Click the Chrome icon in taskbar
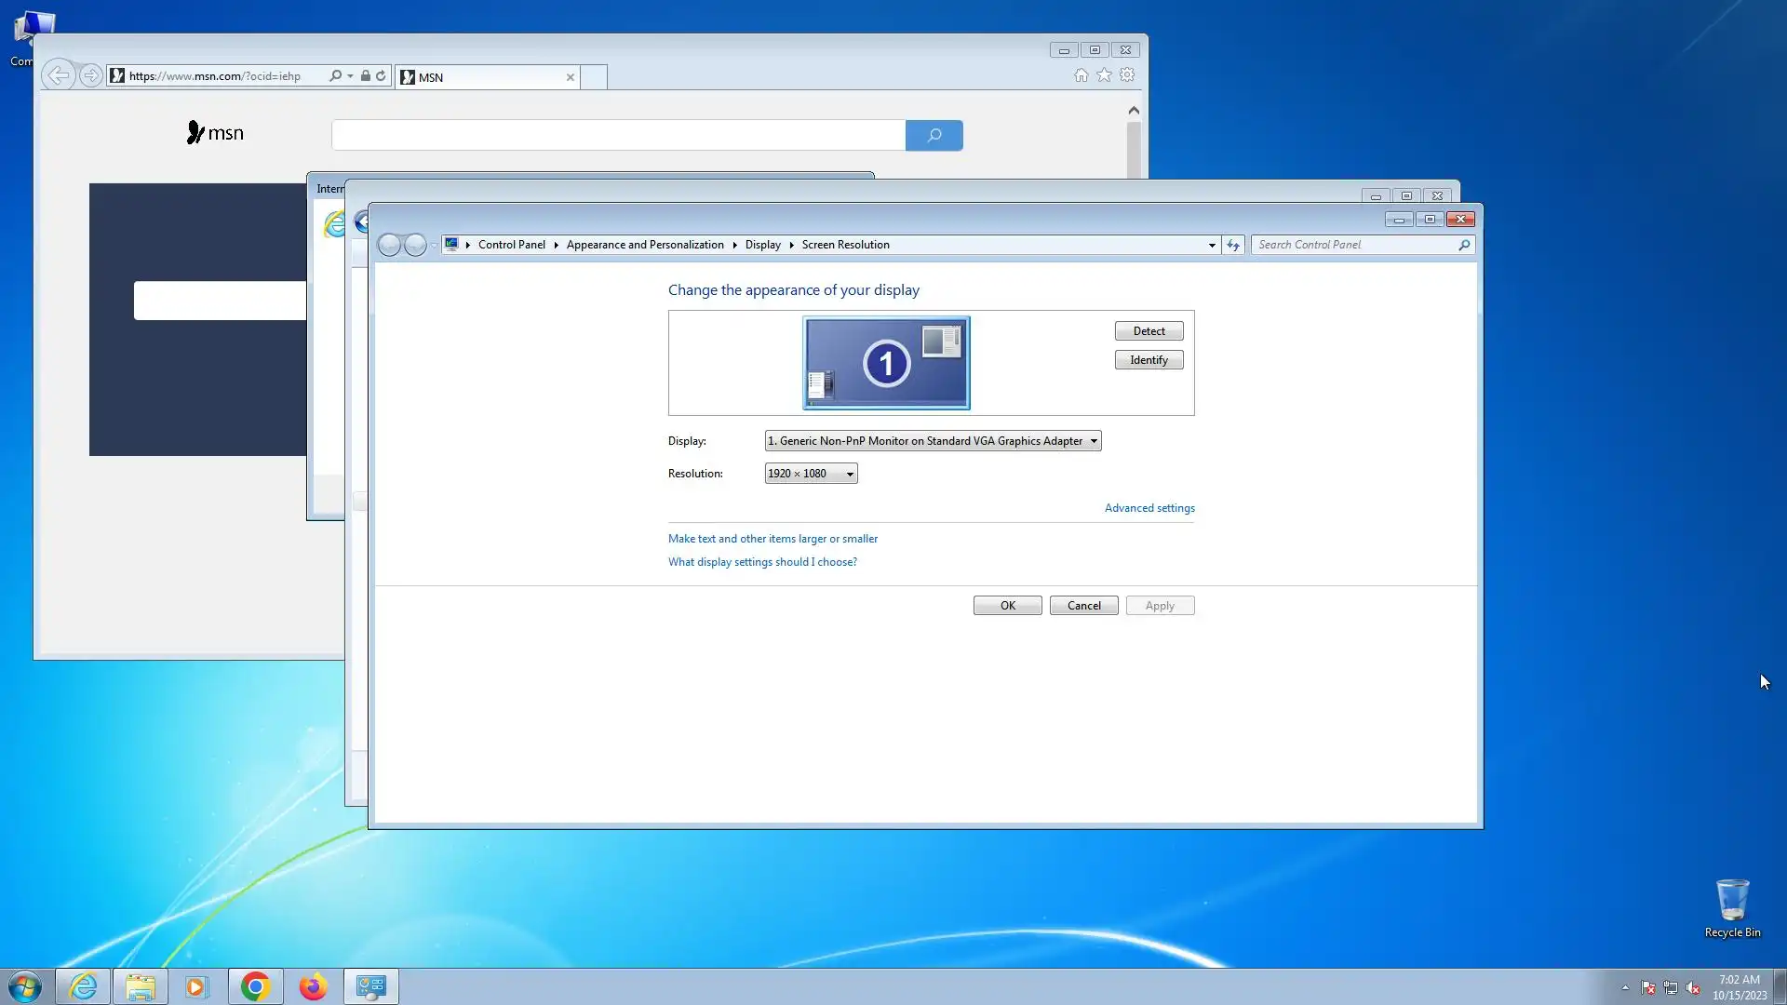 (x=255, y=986)
